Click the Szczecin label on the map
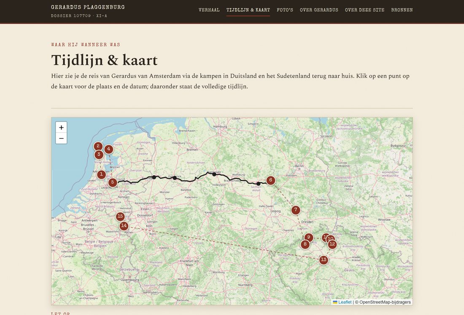Viewport: 464px width, 315px height. [326, 136]
